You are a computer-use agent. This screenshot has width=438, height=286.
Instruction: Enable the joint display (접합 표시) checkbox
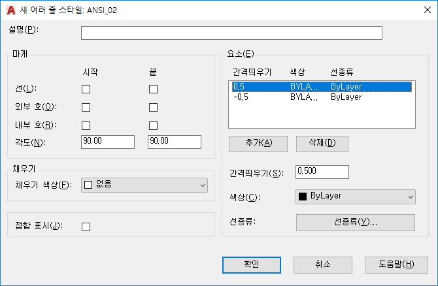86,227
